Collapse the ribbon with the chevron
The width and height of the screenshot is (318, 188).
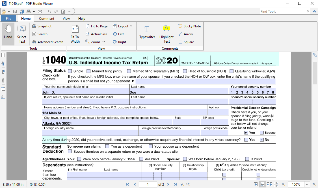314,11
